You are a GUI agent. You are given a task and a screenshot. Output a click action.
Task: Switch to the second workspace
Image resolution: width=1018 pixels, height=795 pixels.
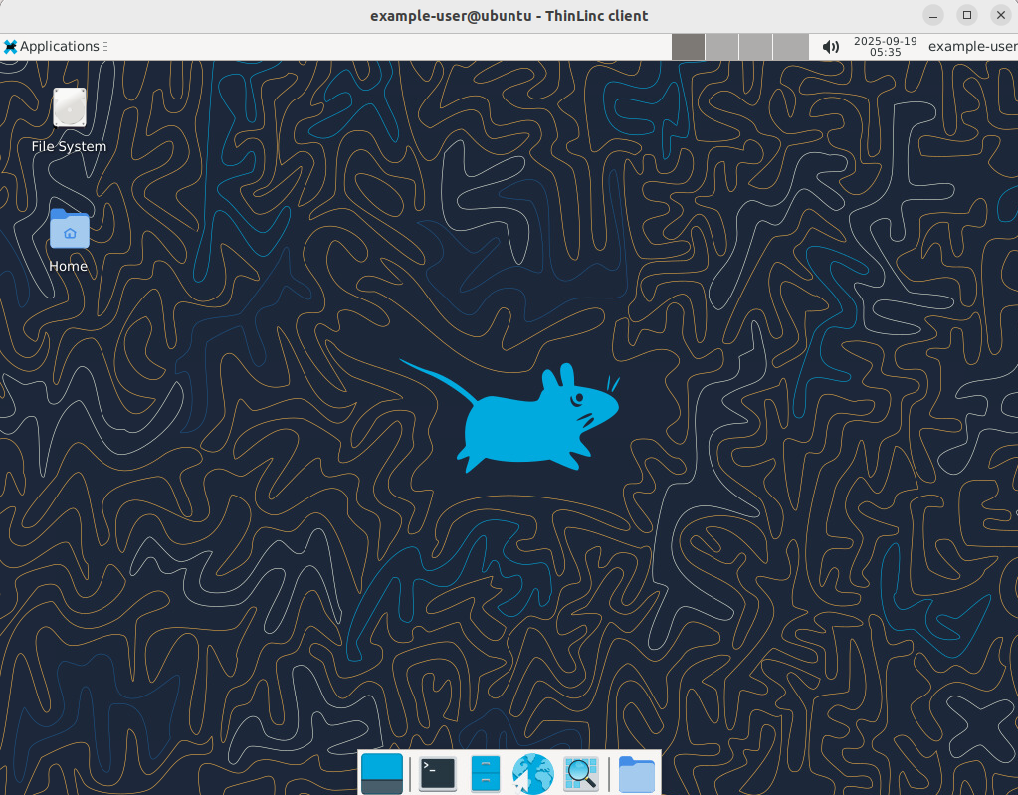721,46
